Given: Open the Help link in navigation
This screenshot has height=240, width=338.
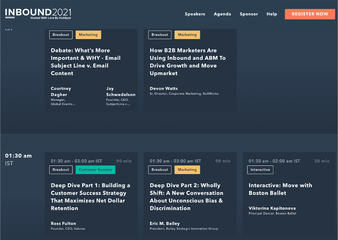Looking at the screenshot, I should [x=272, y=14].
